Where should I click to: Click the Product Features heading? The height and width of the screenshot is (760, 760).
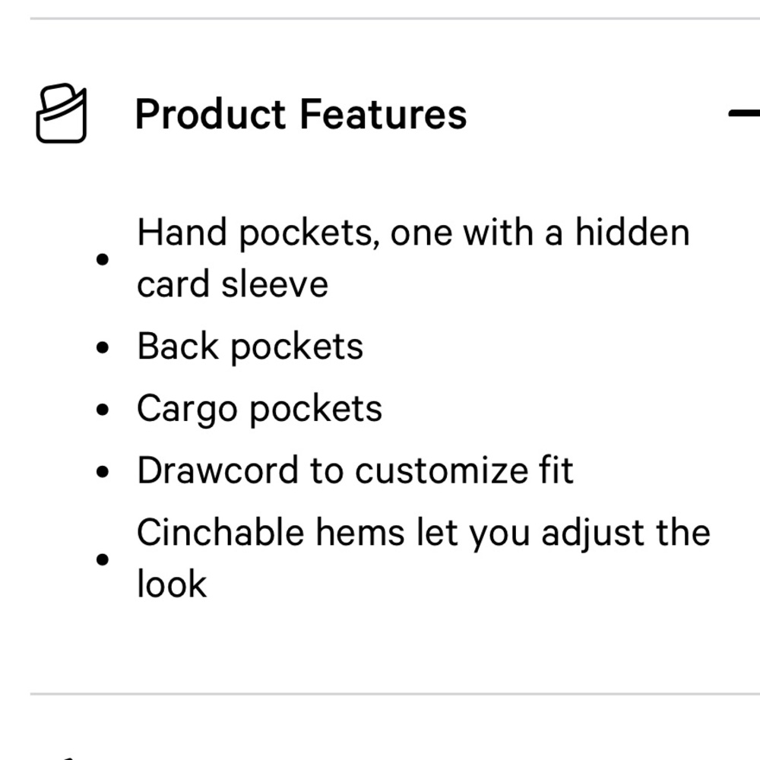click(x=300, y=114)
